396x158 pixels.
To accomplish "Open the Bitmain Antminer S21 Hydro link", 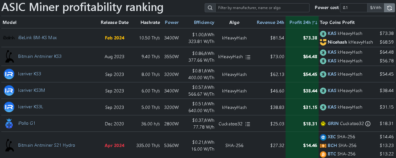I will [46, 145].
